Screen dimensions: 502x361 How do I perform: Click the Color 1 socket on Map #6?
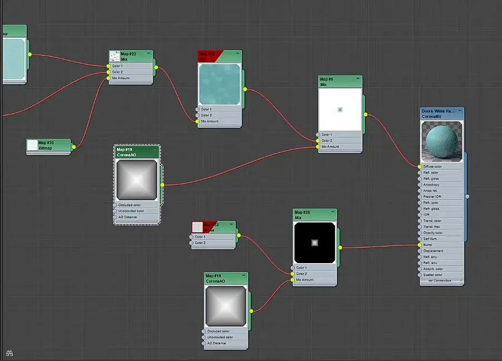click(x=318, y=135)
